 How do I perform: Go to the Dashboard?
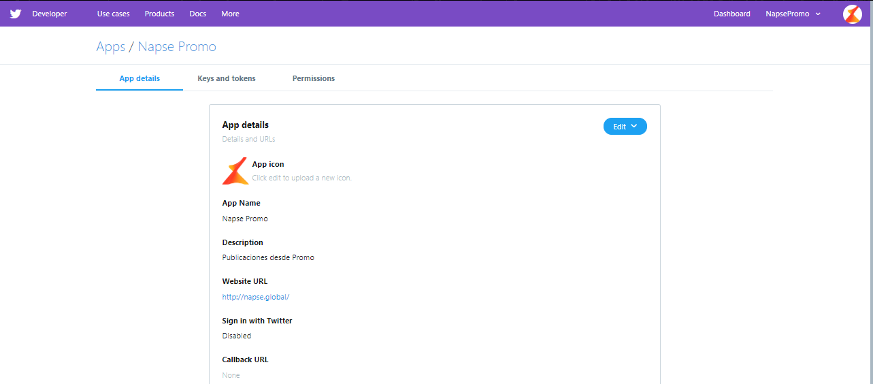point(732,14)
